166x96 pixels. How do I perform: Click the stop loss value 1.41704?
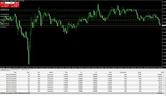80,77
